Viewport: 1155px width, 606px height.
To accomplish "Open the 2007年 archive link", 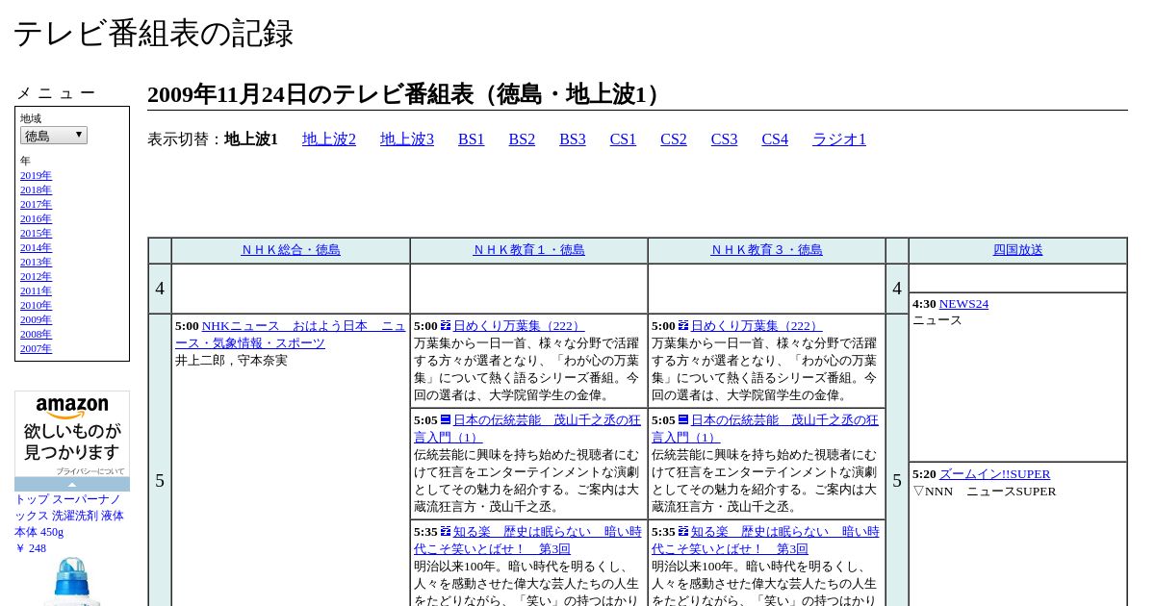I will (x=36, y=348).
